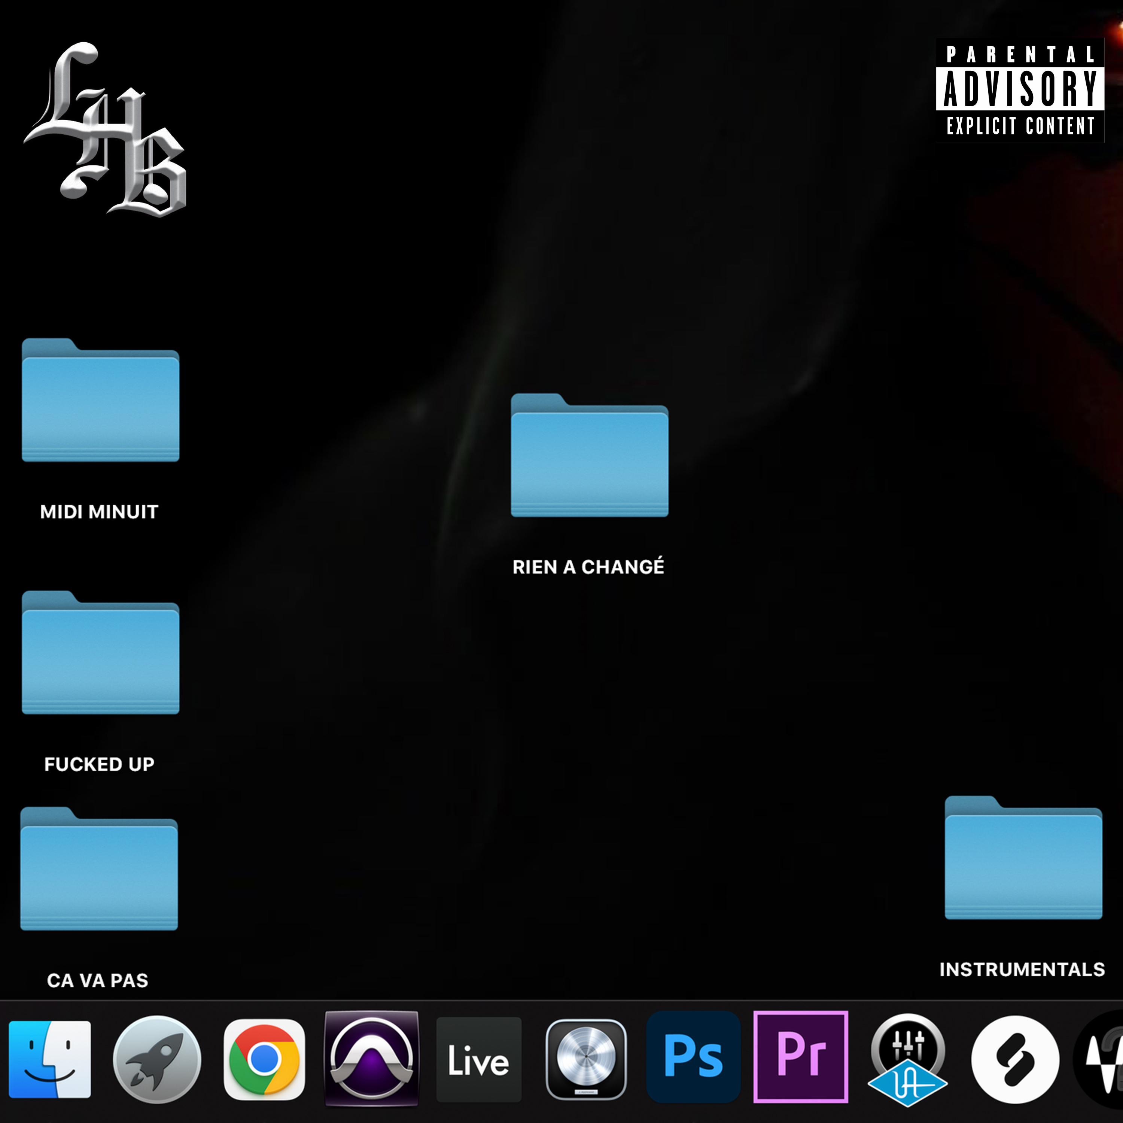This screenshot has height=1123, width=1123.
Task: Open Adobe Photoshop in the dock
Action: 693,1057
